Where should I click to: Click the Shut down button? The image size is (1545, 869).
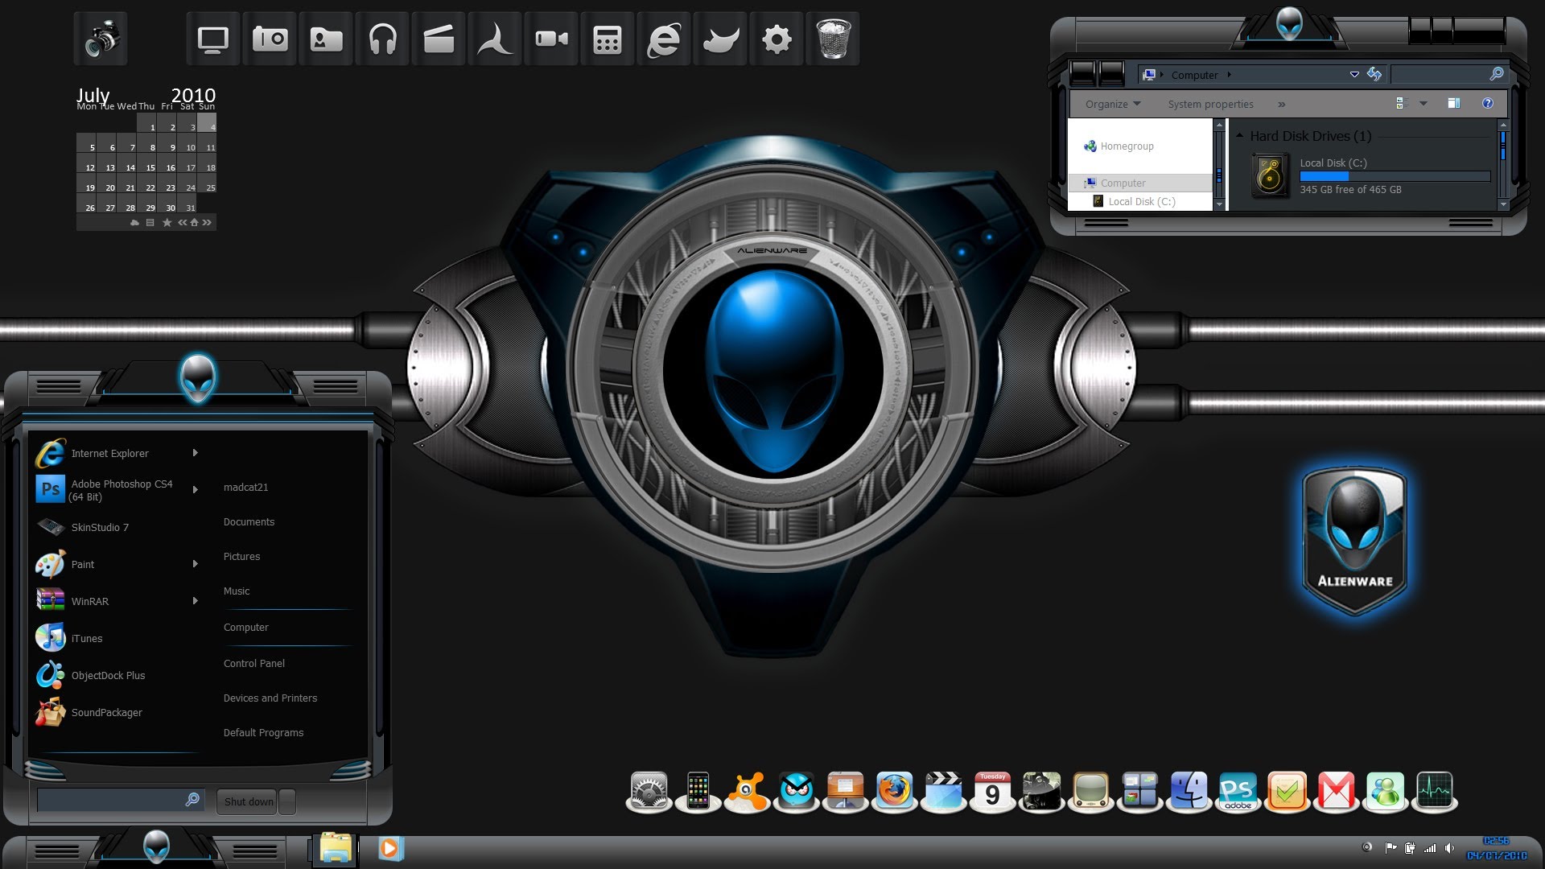click(249, 801)
